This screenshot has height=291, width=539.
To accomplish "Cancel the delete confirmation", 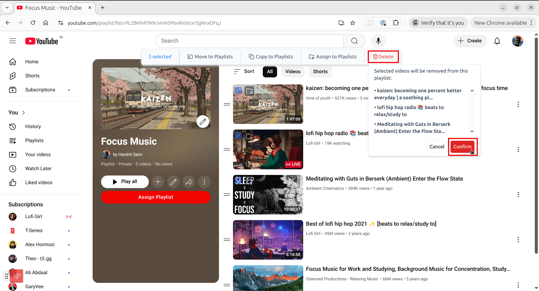I will [437, 147].
